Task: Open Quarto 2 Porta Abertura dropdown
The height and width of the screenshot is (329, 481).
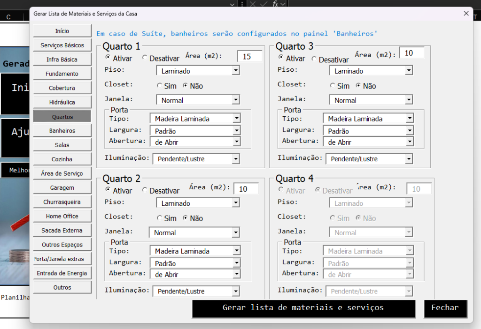Action: 237,274
